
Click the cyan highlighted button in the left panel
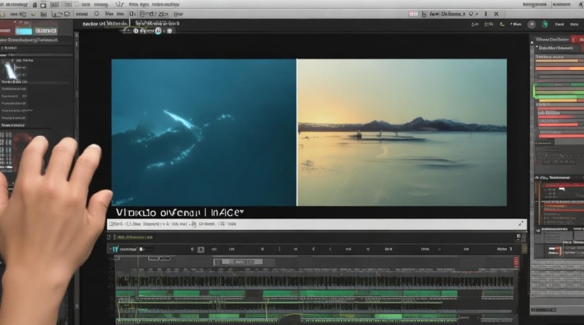23,31
